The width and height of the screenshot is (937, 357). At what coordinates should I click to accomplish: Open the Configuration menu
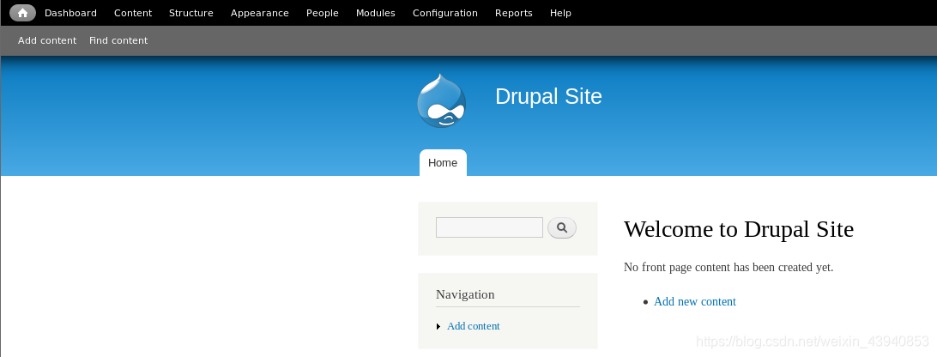click(x=445, y=13)
